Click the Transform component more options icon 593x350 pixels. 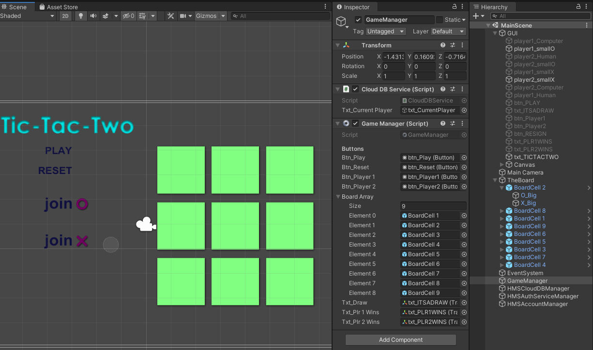click(x=462, y=44)
